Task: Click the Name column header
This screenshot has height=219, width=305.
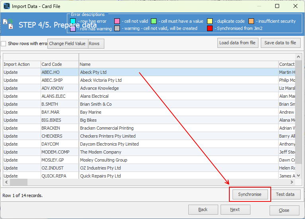Action: pyautogui.click(x=178, y=64)
